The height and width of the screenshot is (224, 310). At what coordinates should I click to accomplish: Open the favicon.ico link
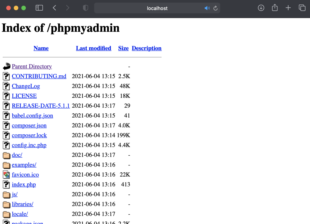[25, 175]
